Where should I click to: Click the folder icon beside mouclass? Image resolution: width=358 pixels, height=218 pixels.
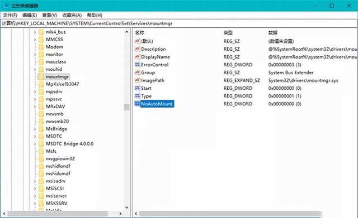tap(41, 62)
